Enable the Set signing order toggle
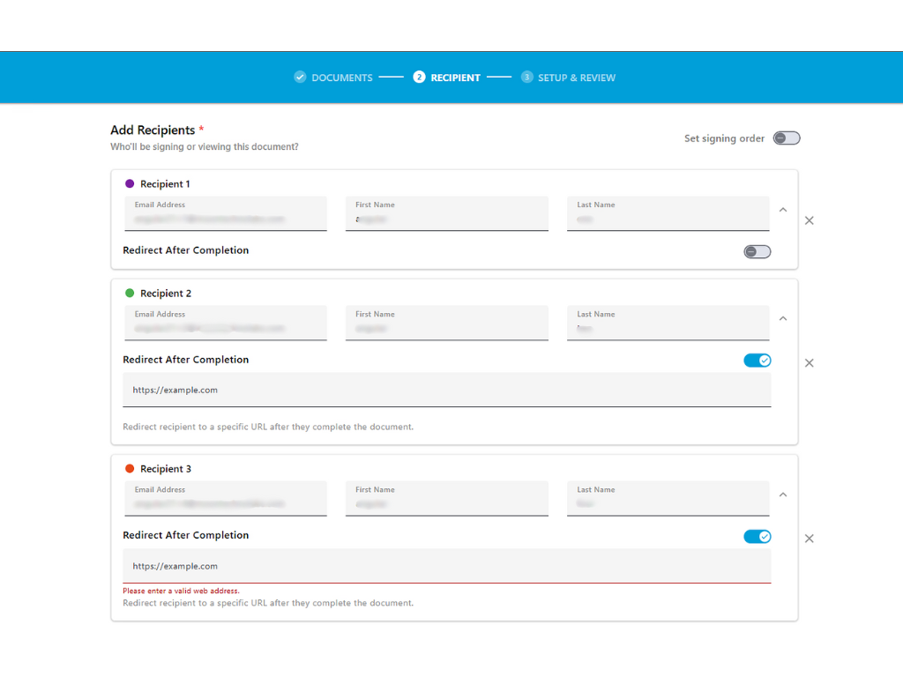903x677 pixels. point(786,138)
